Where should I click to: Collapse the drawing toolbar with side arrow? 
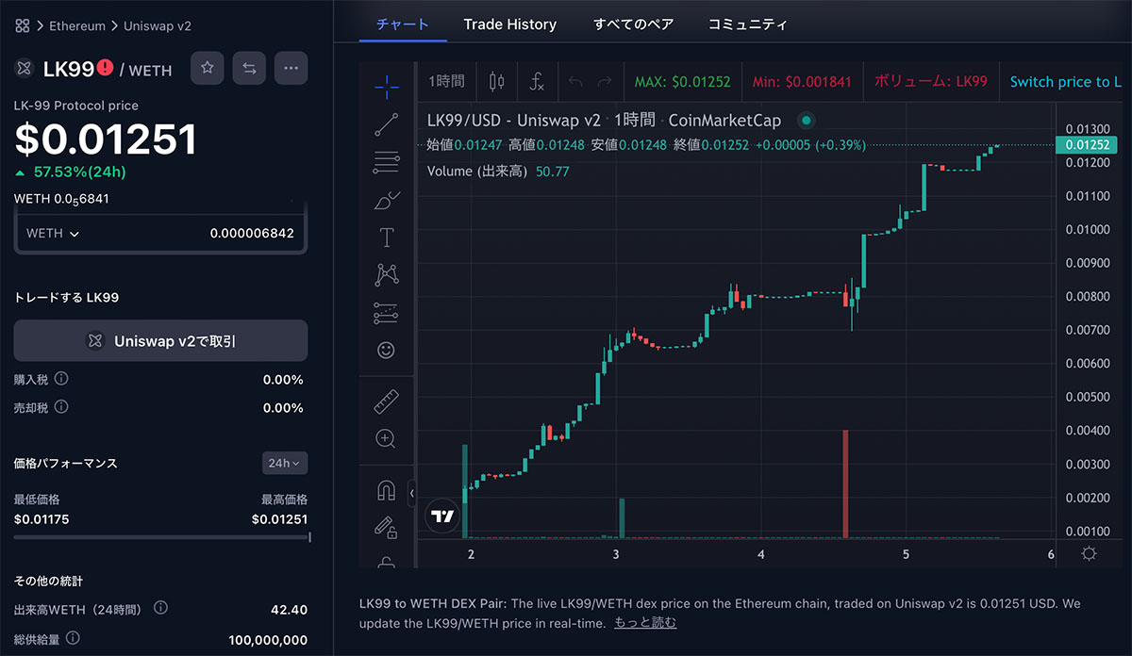click(x=411, y=492)
